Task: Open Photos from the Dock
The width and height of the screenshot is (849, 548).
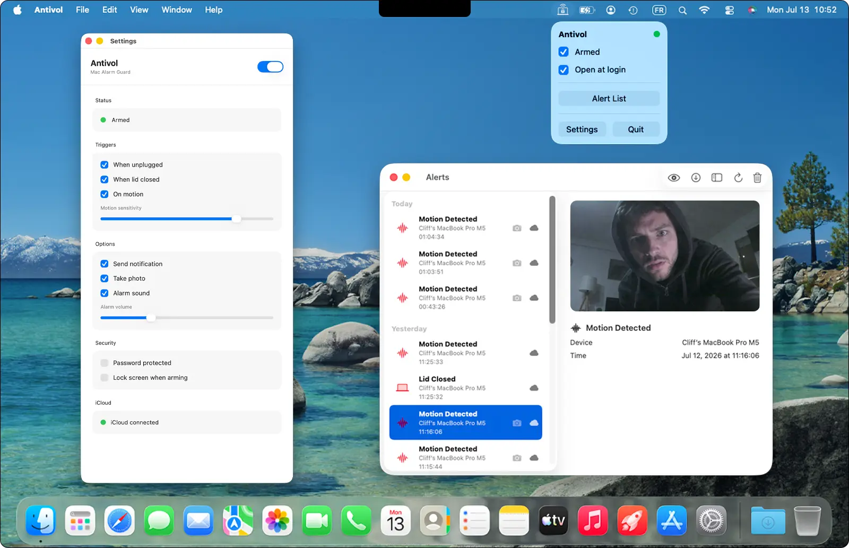Action: (277, 521)
